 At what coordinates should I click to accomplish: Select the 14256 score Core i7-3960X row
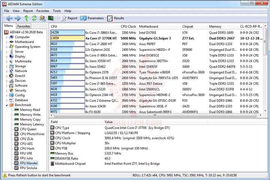[x=156, y=33]
